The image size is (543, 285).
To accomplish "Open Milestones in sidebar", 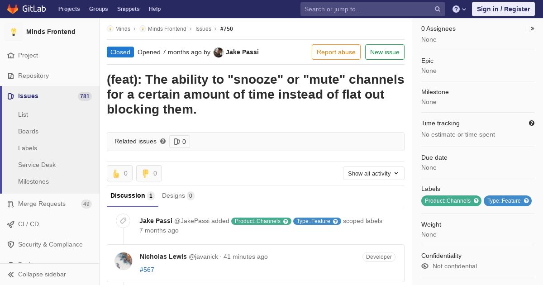I will click(x=33, y=181).
